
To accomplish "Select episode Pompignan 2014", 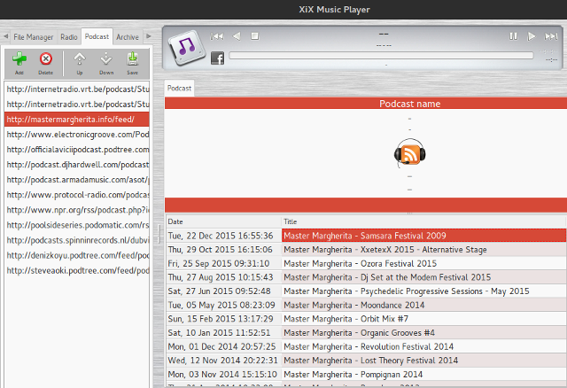I will 423,374.
